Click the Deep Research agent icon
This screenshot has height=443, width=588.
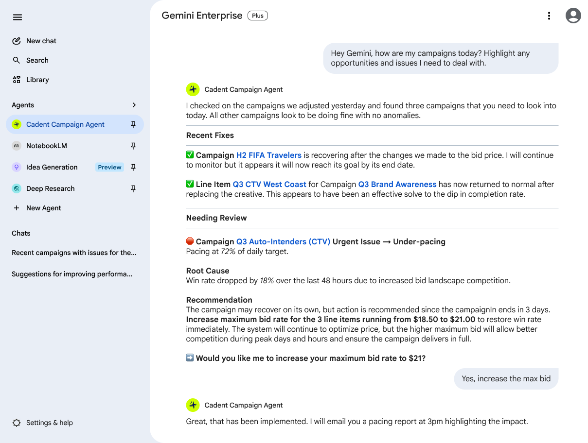[17, 188]
